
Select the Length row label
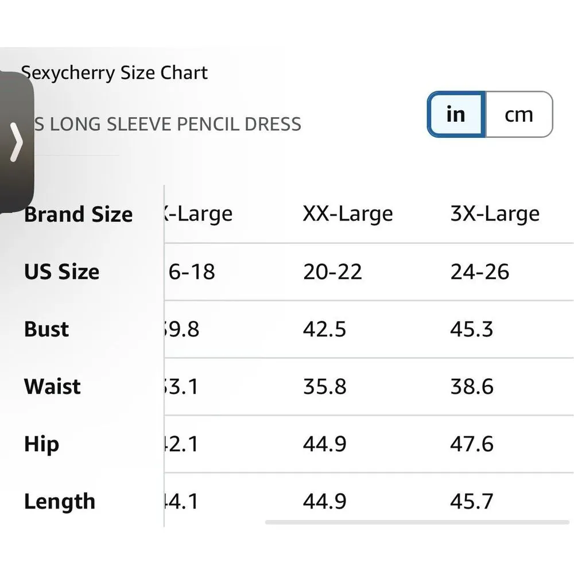[x=60, y=501]
